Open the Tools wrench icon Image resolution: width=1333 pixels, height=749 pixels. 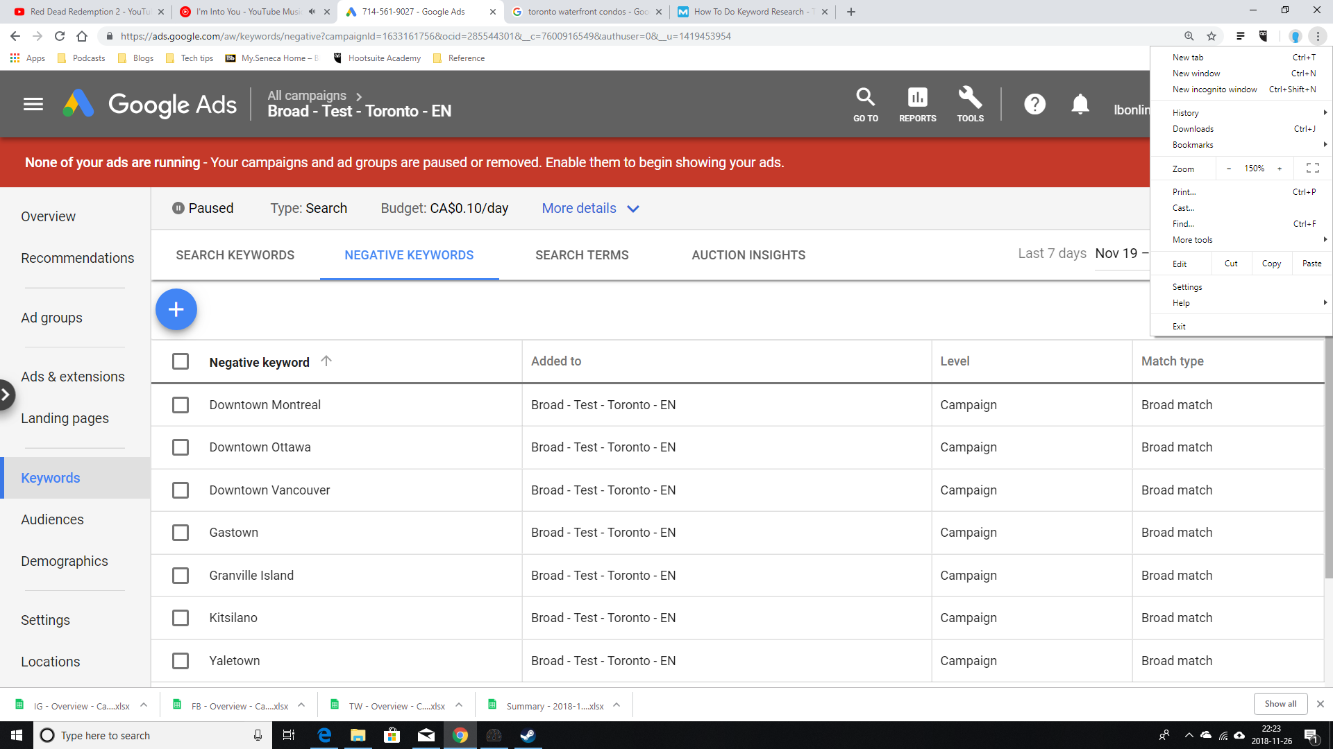[x=970, y=104]
